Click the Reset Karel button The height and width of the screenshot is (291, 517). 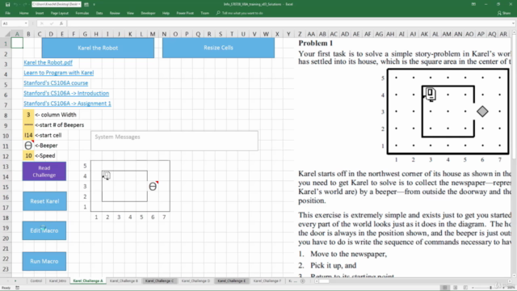point(44,201)
